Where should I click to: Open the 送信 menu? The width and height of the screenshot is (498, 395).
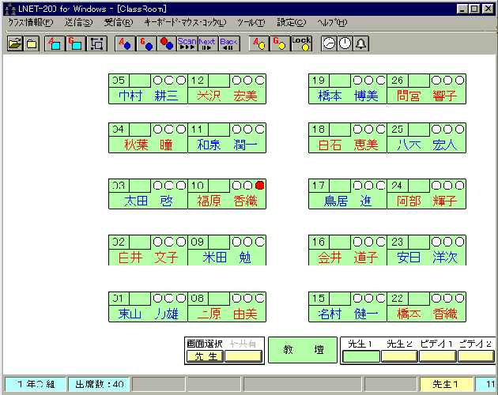pos(77,23)
